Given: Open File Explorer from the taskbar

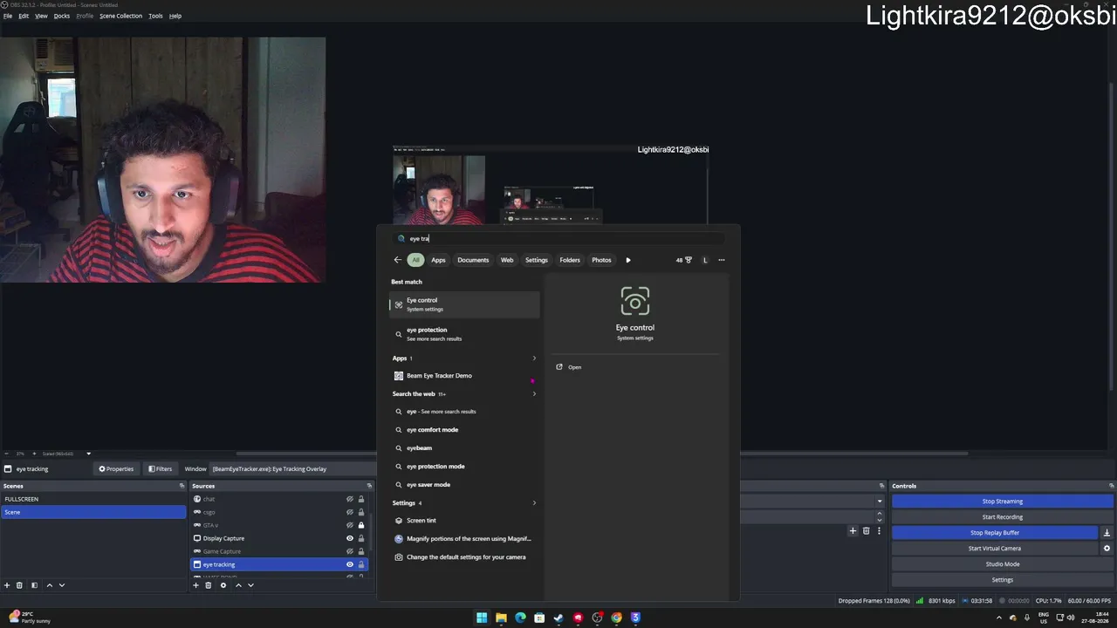Looking at the screenshot, I should pyautogui.click(x=501, y=618).
